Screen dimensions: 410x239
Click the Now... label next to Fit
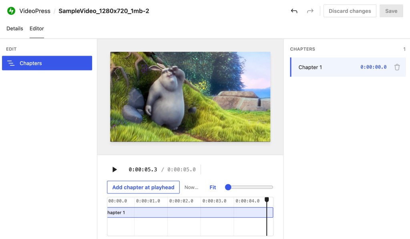pyautogui.click(x=191, y=187)
